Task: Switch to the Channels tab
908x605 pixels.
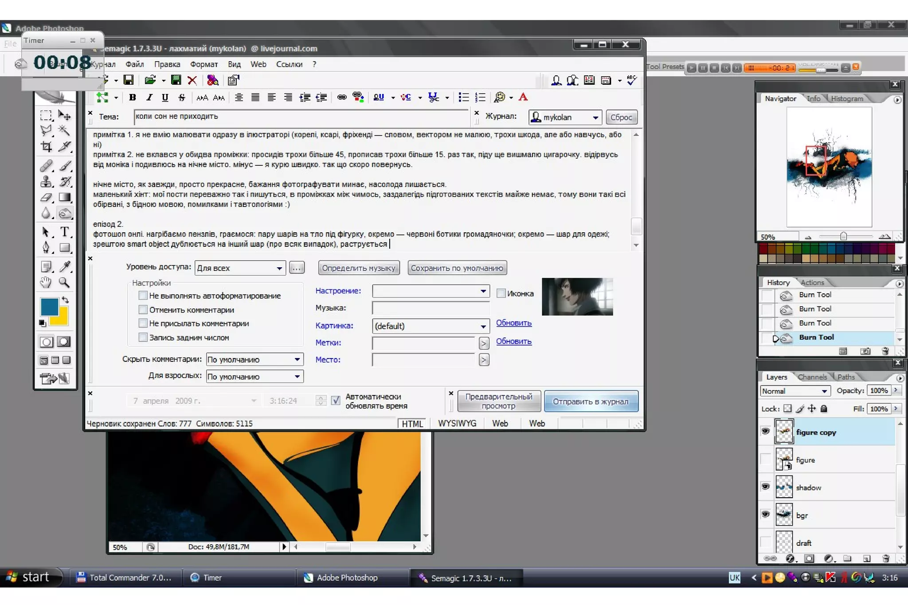Action: pos(812,377)
